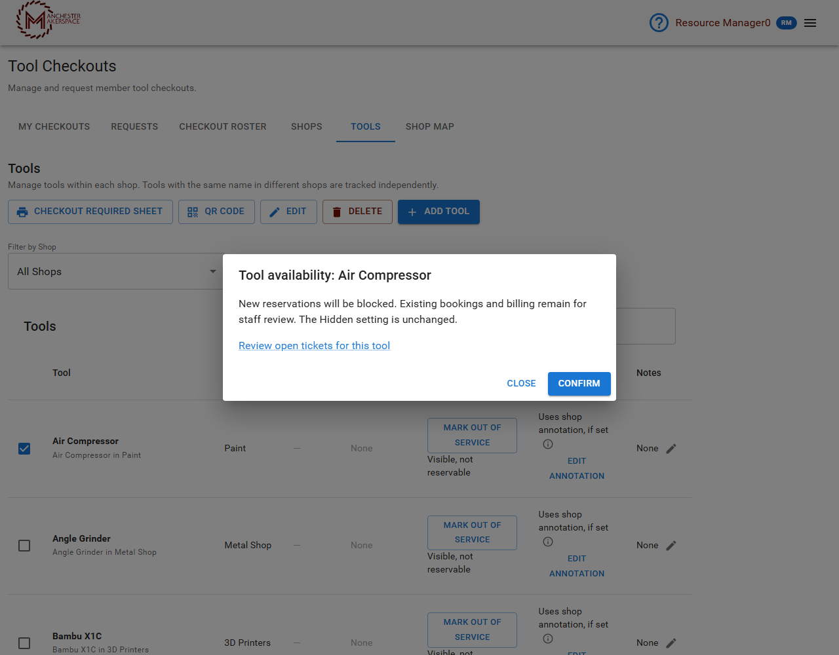
Task: Open the Shops tab
Action: click(x=307, y=126)
